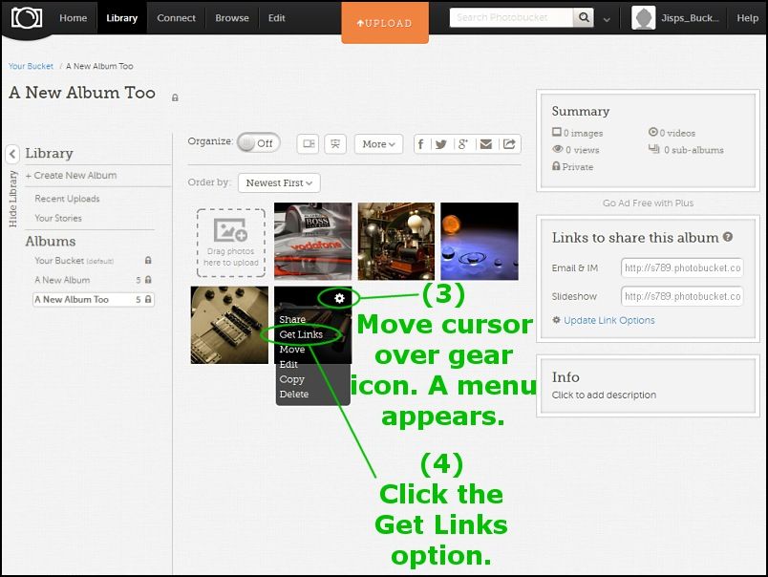Click the Photobucket camera logo
Image resolution: width=768 pixels, height=577 pixels.
[27, 18]
